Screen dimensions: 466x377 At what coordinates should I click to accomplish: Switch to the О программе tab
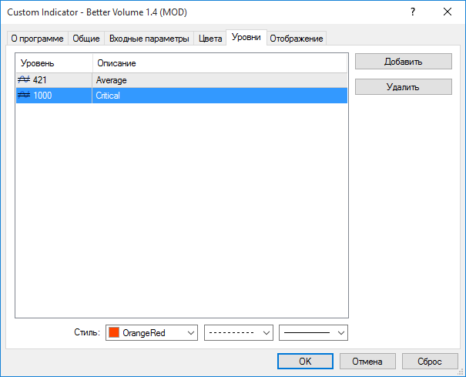tap(37, 39)
